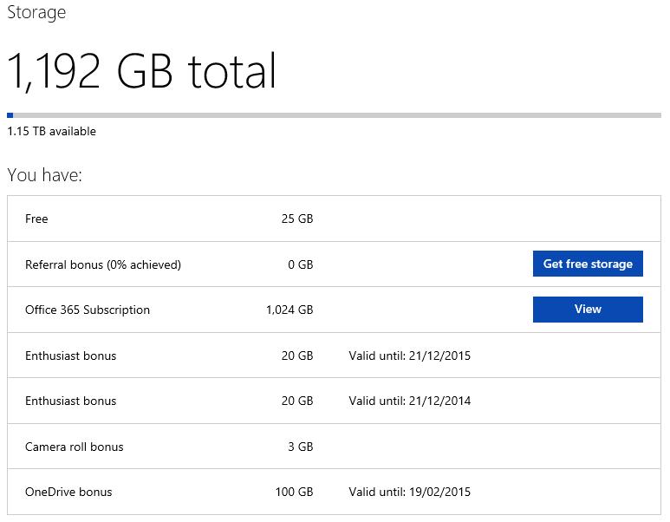Select the 'Office 365 Subscription' label
The width and height of the screenshot is (670, 522).
[x=88, y=310]
